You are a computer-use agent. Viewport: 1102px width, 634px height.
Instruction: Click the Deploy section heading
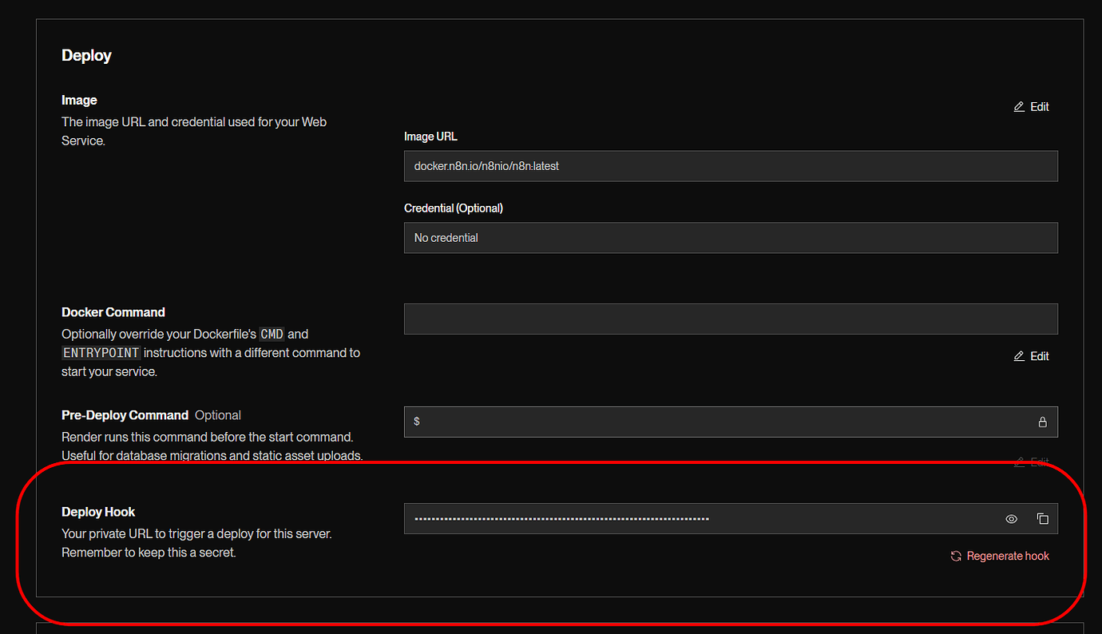[x=86, y=55]
